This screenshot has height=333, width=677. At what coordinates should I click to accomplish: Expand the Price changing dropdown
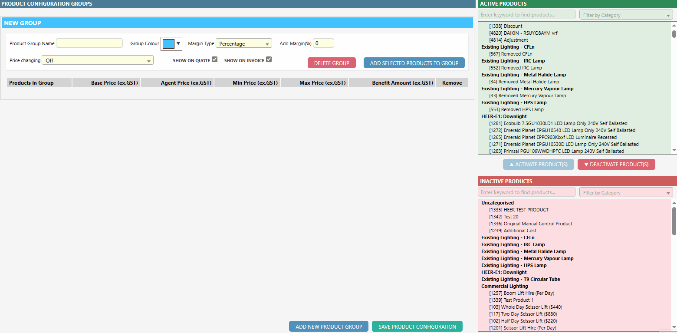98,60
